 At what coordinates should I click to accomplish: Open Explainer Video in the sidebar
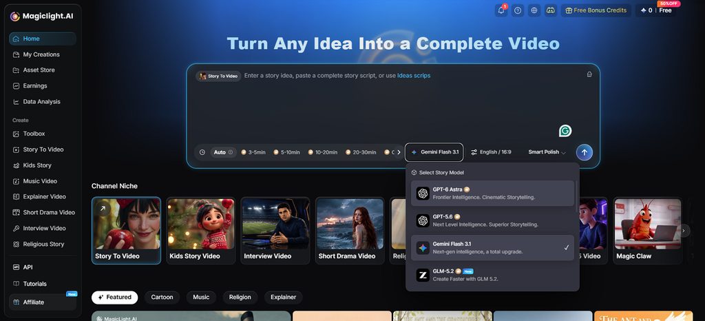point(43,196)
